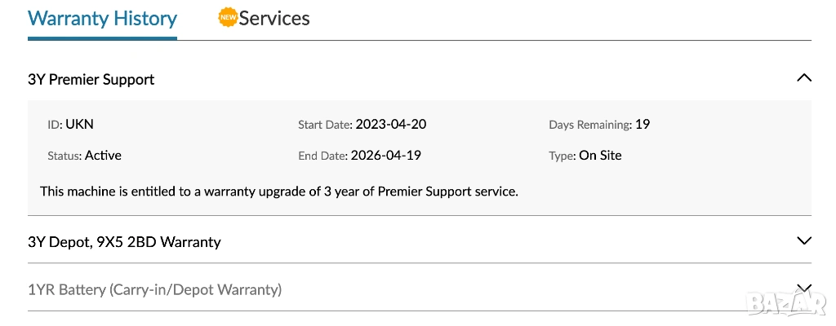
Task: Click the 3Y Premier Support heading
Action: click(91, 79)
